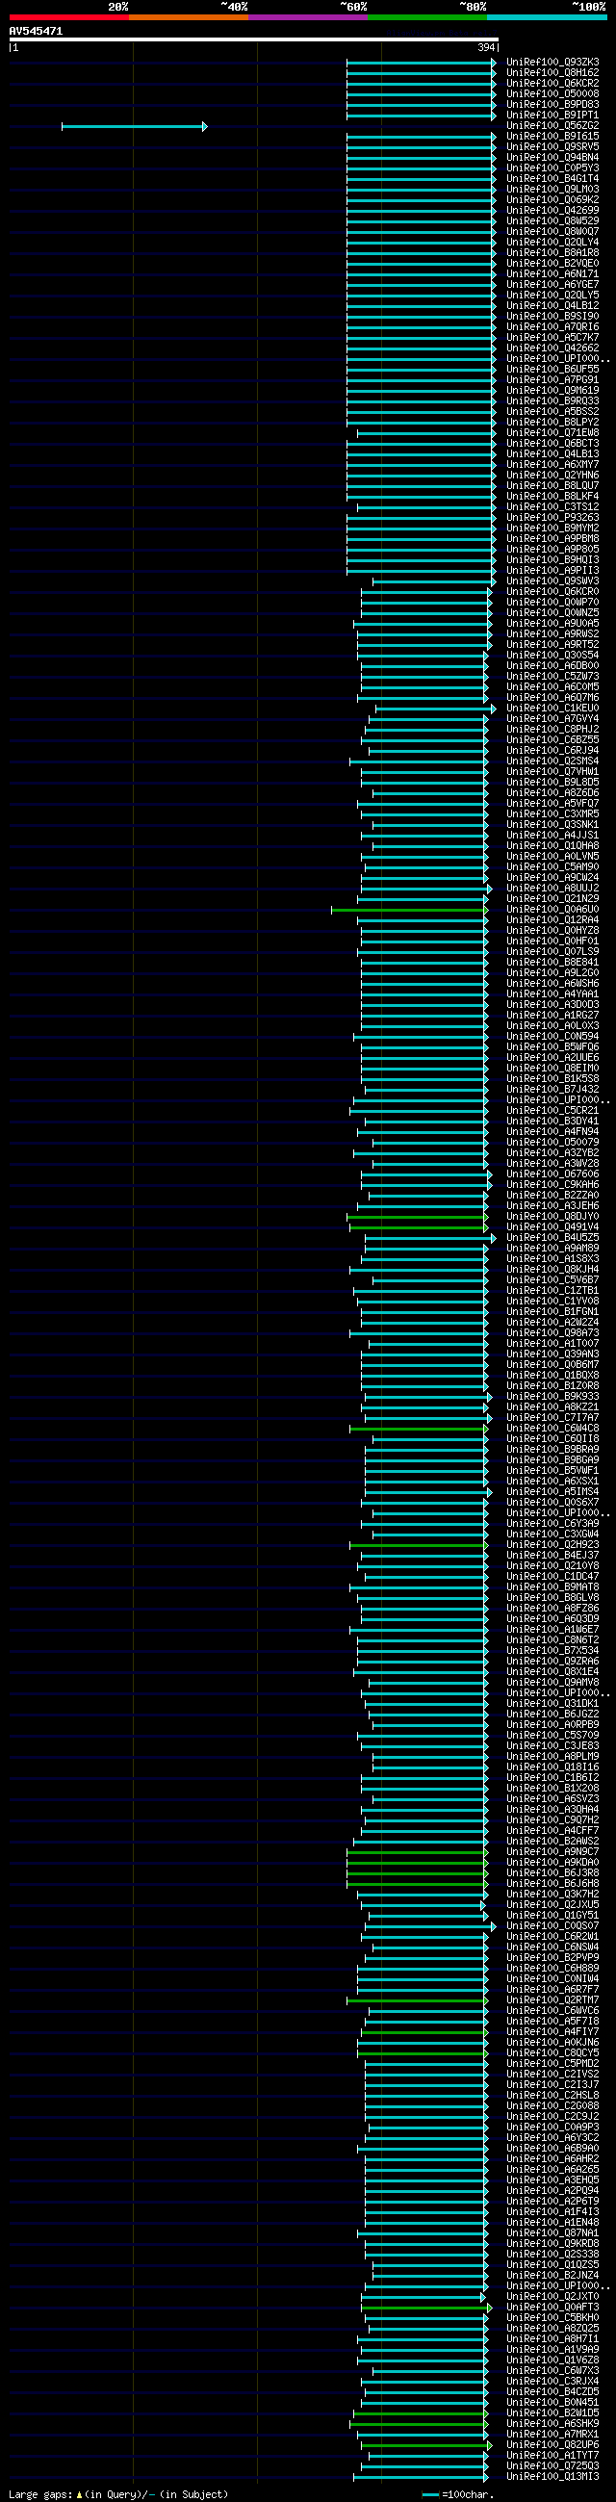The width and height of the screenshot is (616, 2502).
Task: Select the UniRef100_B4G1T4 label
Action: pos(552,179)
